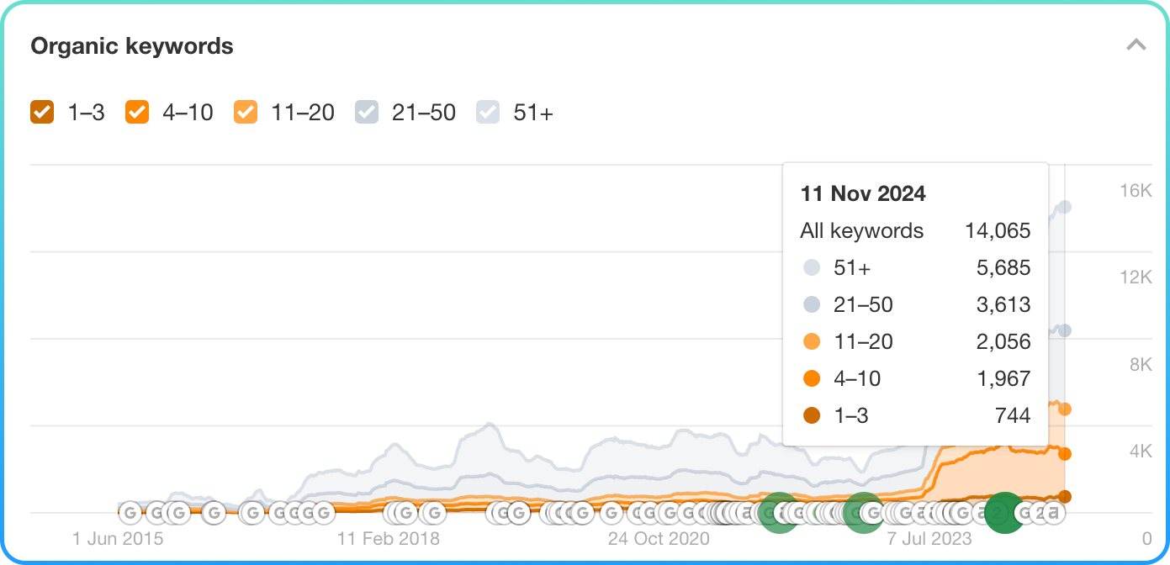1170x565 pixels.
Task: Toggle the 4–10 positions checkbox
Action: click(137, 112)
